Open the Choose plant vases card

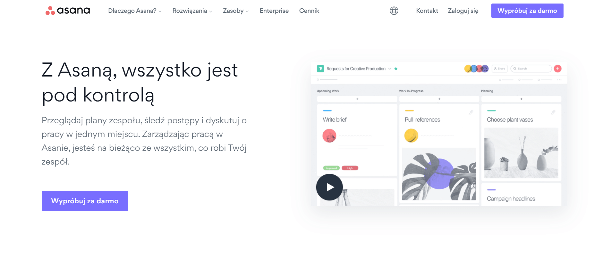pos(521,143)
